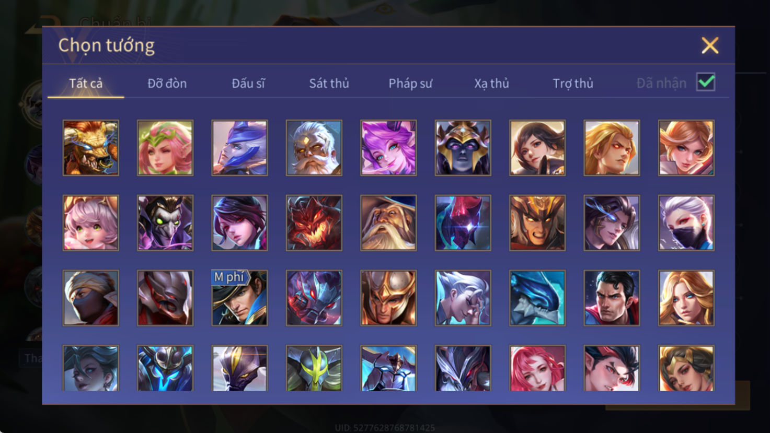770x433 pixels.
Task: Switch to the Đấu sĩ tab
Action: [248, 83]
